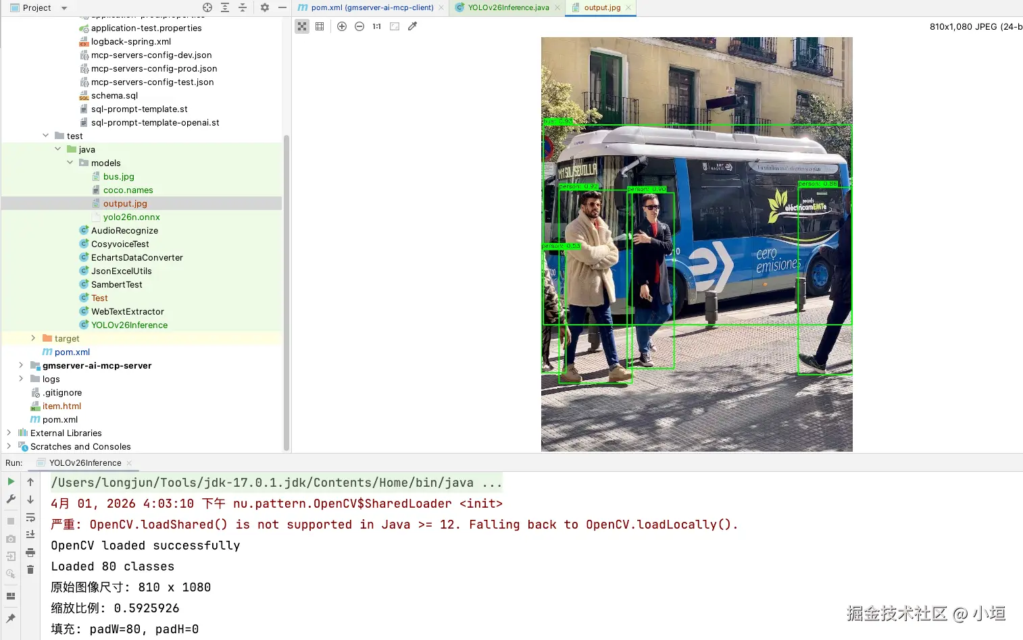Collapse the test folder
This screenshot has width=1023, height=640.
45,136
